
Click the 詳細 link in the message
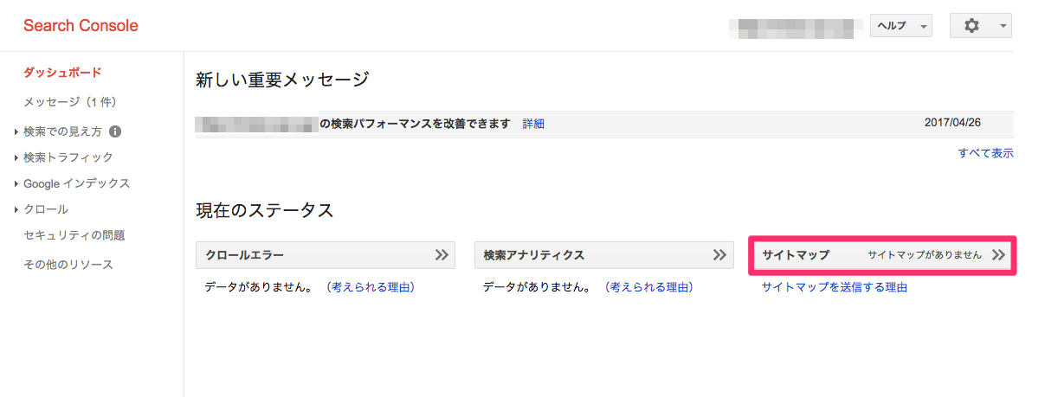click(533, 124)
